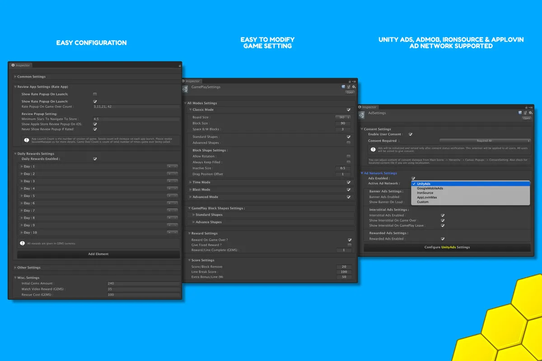The width and height of the screenshot is (542, 361).
Task: Click the help book icon in GamePlaySettings header
Action: click(343, 87)
